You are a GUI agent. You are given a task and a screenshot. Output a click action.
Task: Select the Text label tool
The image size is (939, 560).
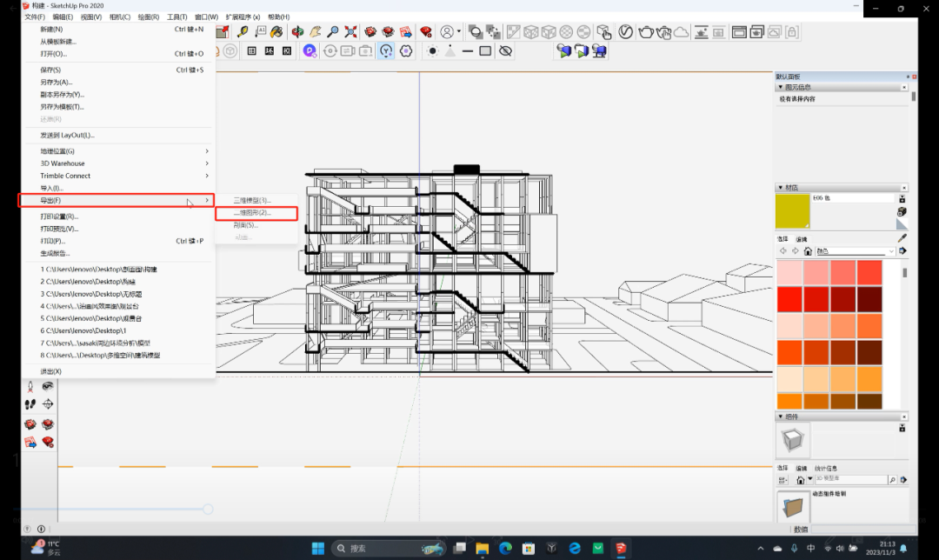coord(260,32)
